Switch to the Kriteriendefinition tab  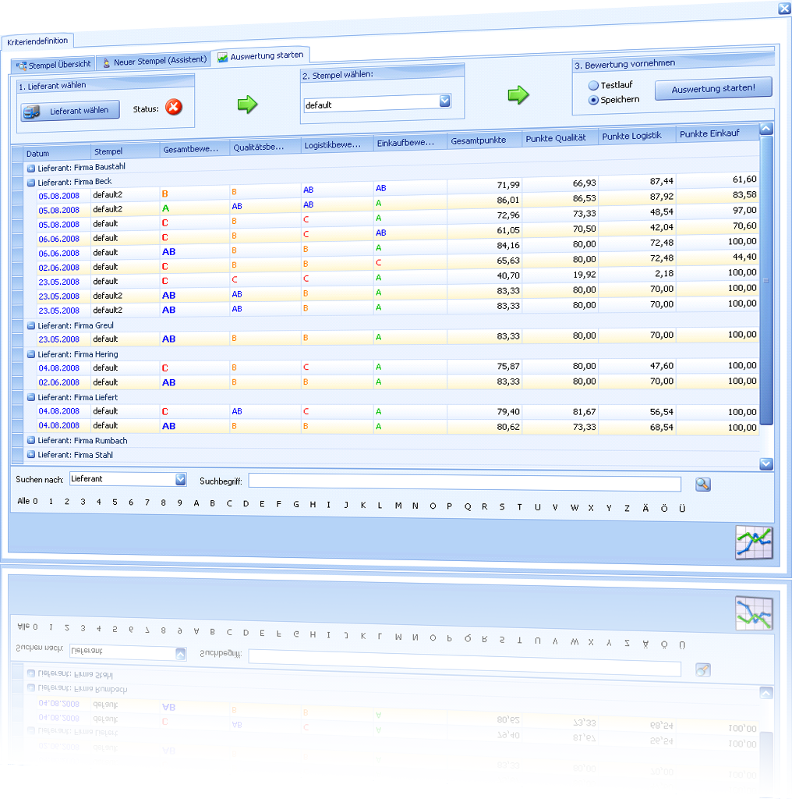pos(37,41)
